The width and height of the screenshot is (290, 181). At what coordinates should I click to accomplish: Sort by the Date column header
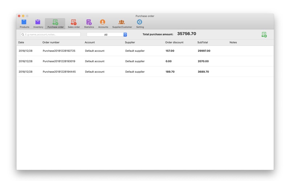[x=21, y=42]
